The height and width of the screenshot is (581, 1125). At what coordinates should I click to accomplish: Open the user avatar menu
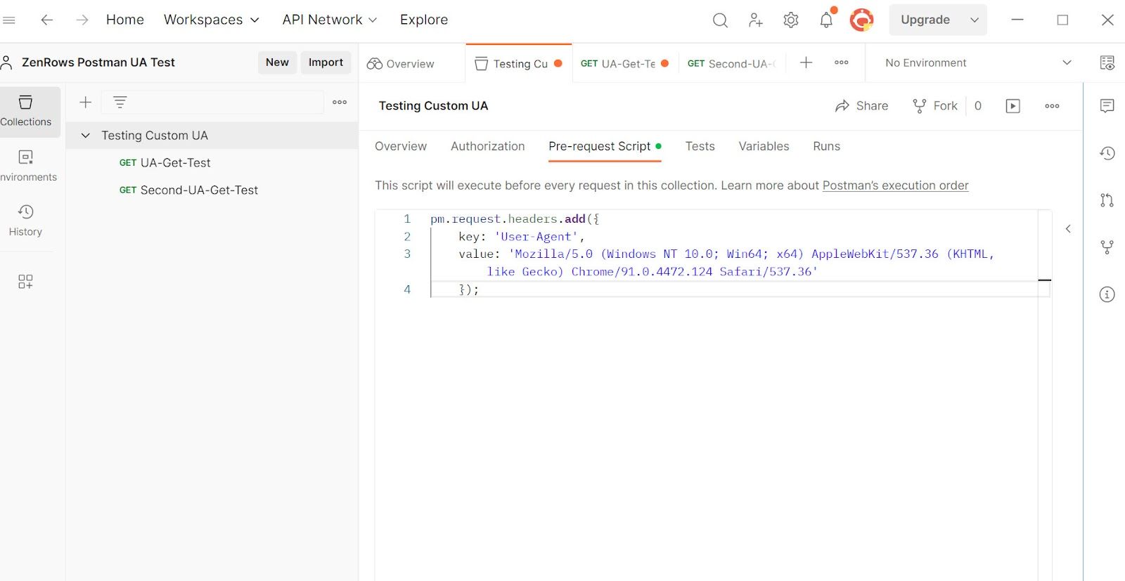click(861, 20)
